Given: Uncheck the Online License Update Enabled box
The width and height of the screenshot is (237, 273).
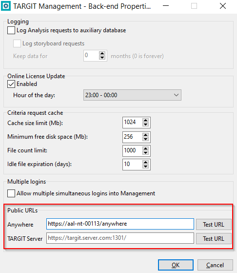Looking at the screenshot, I should [11, 84].
